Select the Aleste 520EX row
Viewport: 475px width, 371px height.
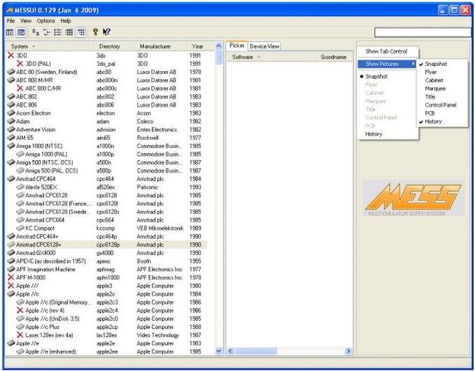(x=107, y=187)
